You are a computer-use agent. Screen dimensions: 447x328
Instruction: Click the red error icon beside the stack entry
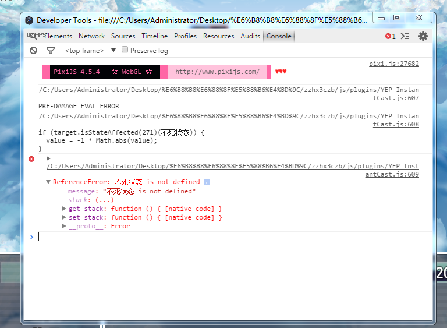[31, 159]
